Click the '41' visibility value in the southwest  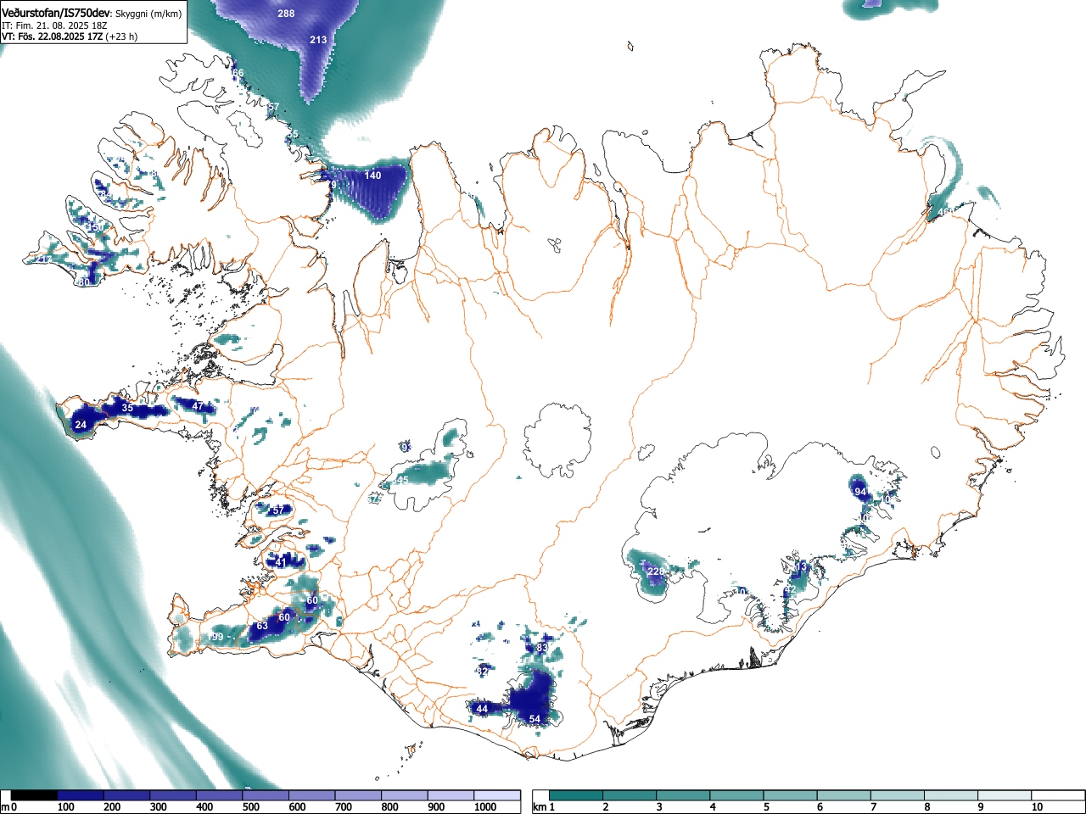pyautogui.click(x=281, y=563)
